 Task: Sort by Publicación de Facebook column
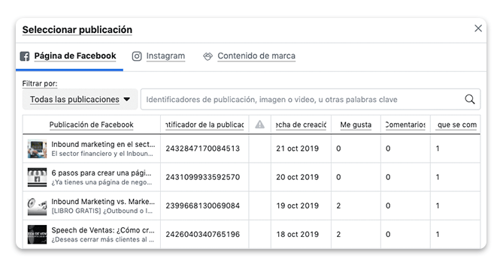pos(91,124)
